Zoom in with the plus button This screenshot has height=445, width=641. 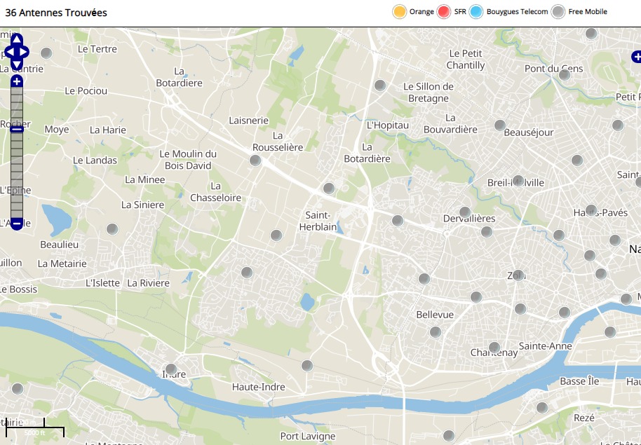pyautogui.click(x=17, y=81)
